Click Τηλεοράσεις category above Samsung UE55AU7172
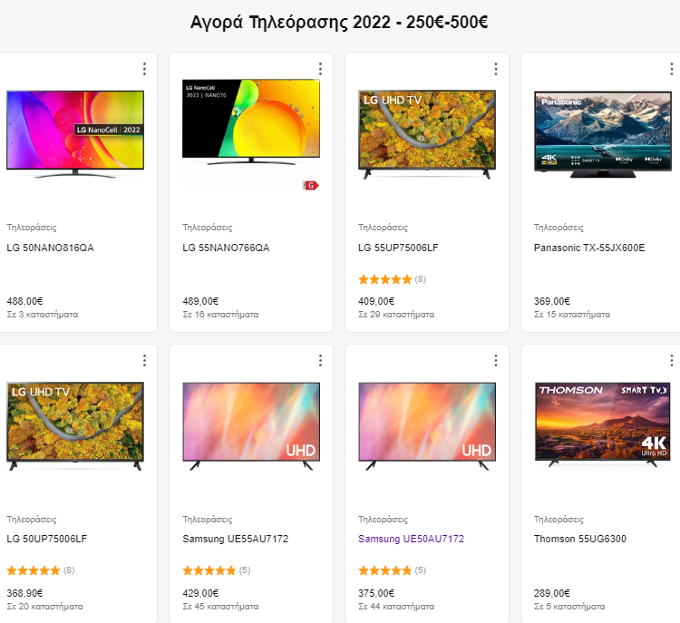Image resolution: width=680 pixels, height=623 pixels. click(208, 520)
